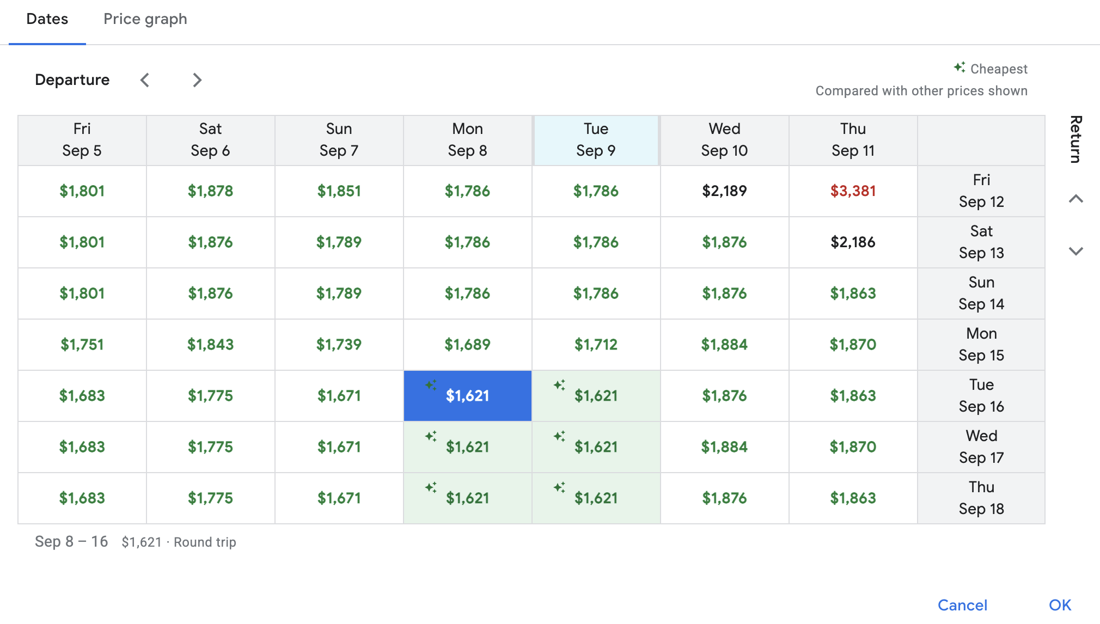Choose the $1,689 fare returning Mon Sep 15
1100x624 pixels.
[468, 345]
